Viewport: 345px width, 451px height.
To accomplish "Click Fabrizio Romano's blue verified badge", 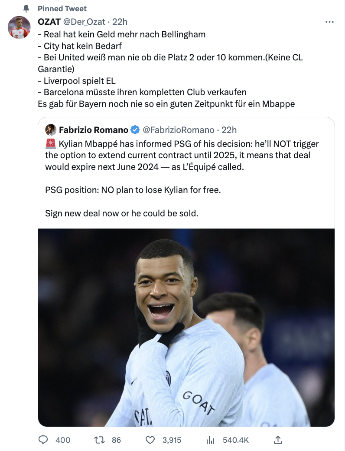I will (135, 130).
